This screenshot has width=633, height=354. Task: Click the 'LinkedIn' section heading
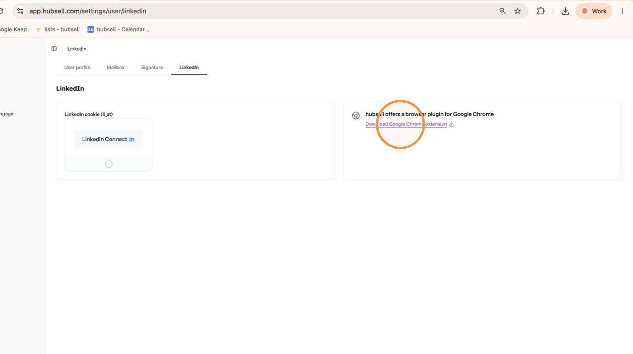[70, 88]
